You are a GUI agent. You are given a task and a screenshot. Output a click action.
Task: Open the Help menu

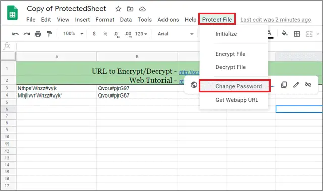191,20
